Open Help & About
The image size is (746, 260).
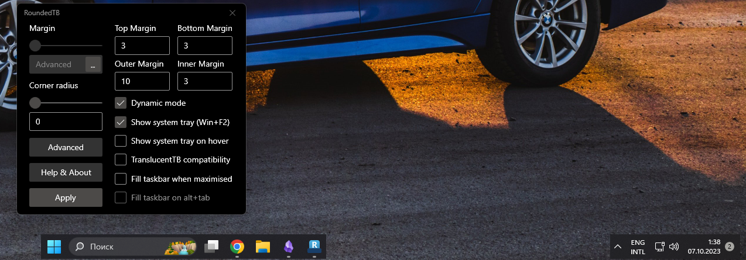[x=66, y=172]
